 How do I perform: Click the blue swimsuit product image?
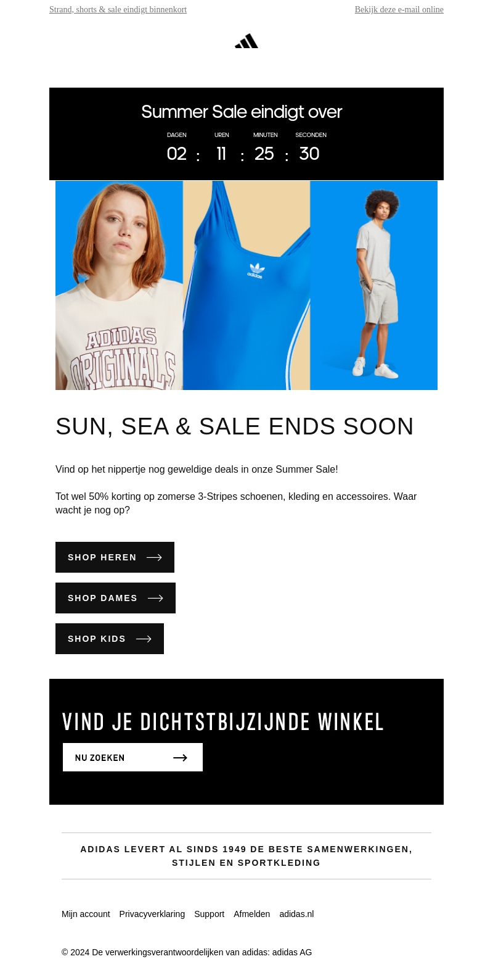coord(246,285)
